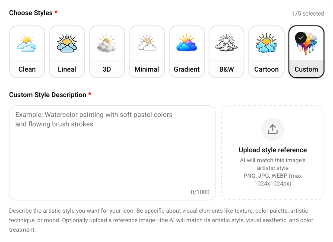
Task: Select the Minimal style pale cloud icon
Action: click(147, 44)
